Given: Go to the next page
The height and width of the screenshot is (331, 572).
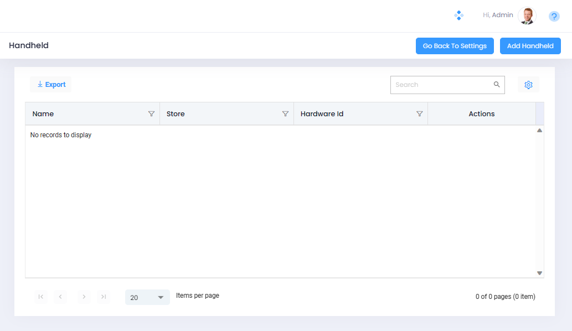Looking at the screenshot, I should [x=84, y=297].
